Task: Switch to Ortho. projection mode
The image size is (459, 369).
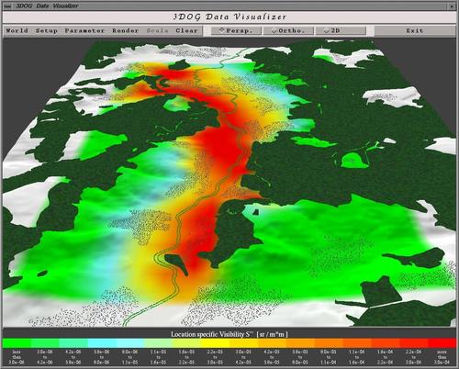Action: [288, 30]
